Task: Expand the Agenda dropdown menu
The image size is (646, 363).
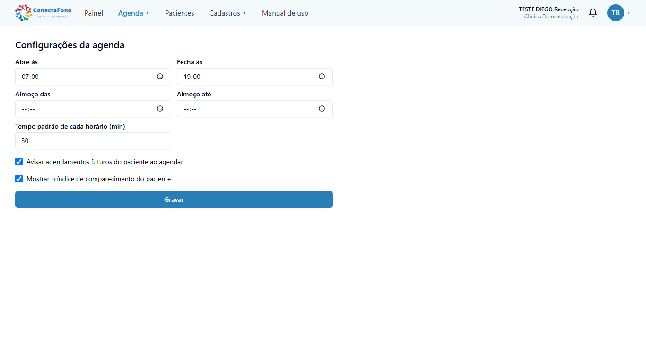Action: pyautogui.click(x=133, y=13)
